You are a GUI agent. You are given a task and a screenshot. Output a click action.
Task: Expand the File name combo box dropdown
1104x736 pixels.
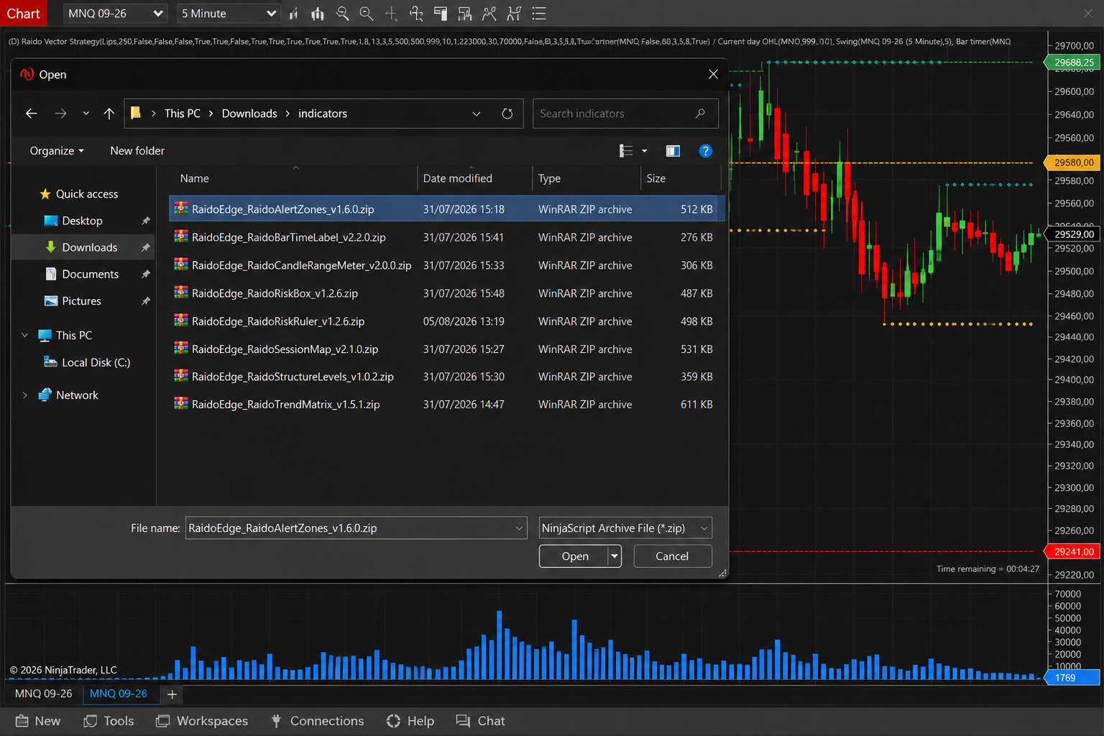tap(519, 528)
